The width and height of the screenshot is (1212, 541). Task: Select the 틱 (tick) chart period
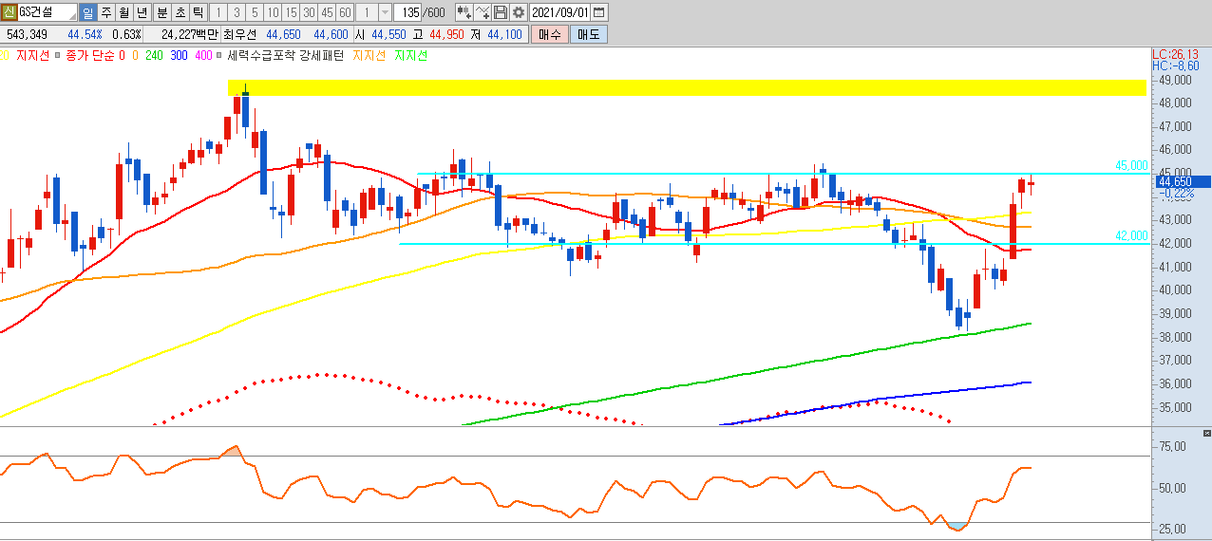pos(197,12)
